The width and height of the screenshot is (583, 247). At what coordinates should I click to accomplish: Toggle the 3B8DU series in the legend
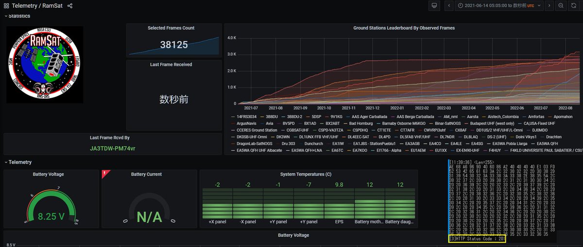click(x=272, y=117)
